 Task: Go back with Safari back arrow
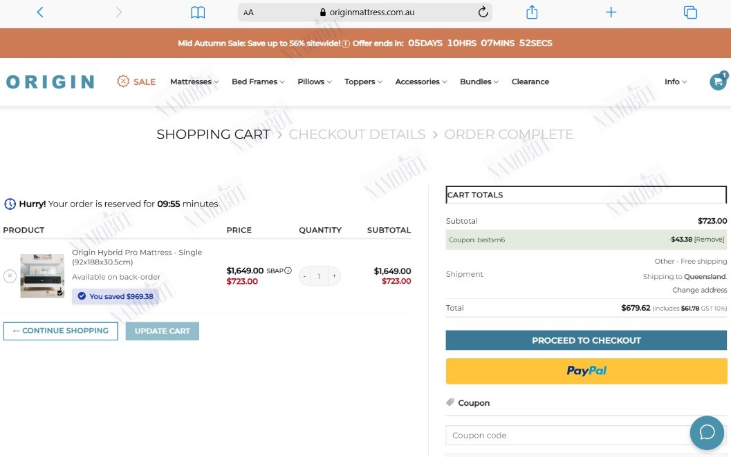tap(40, 12)
